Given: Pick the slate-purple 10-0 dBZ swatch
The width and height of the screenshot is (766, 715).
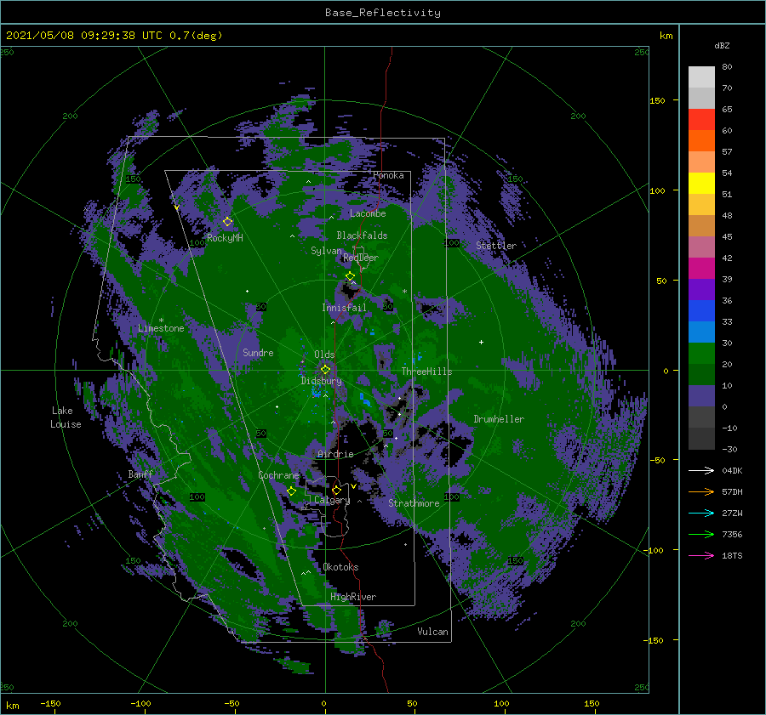Looking at the screenshot, I should [x=701, y=396].
